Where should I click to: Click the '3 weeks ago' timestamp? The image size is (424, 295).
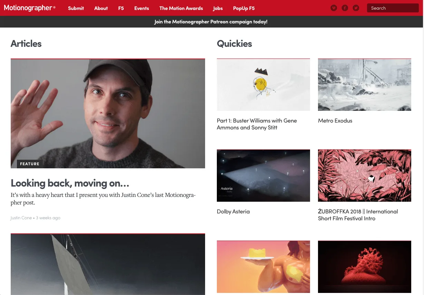point(48,218)
